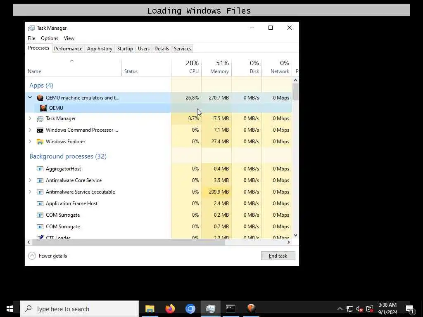
Task: Sort processes by Network column
Action: point(277,67)
